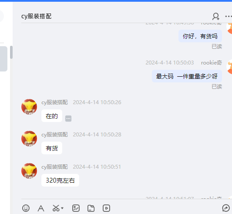The height and width of the screenshot is (214, 232).
Task: Expand the screenshot options dropdown arrow
Action: (x=62, y=208)
